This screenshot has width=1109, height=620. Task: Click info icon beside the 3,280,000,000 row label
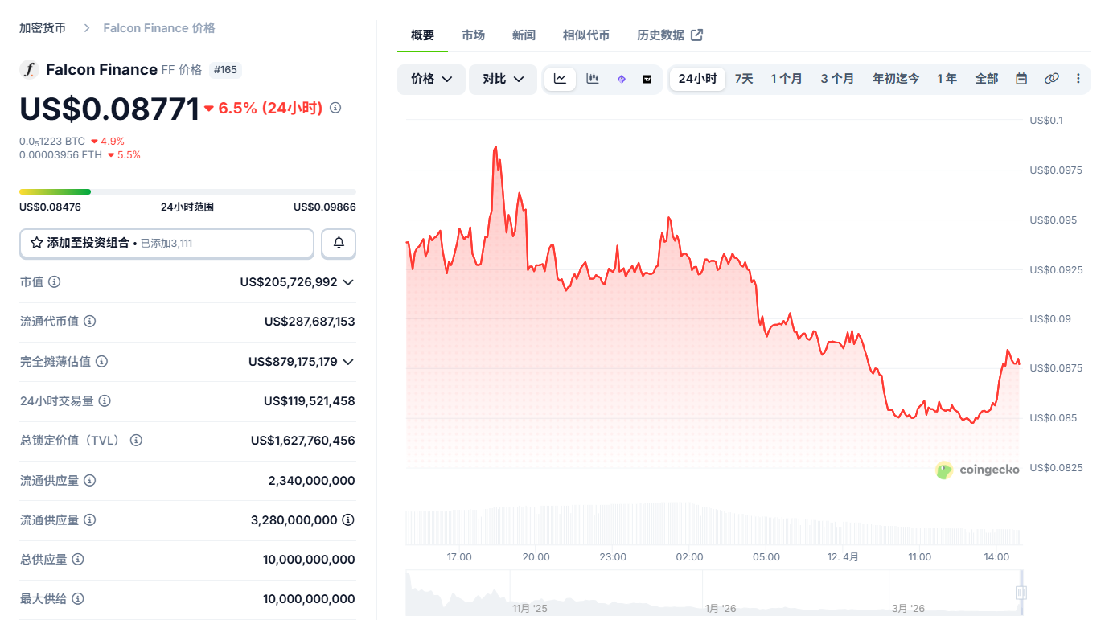pyautogui.click(x=90, y=520)
